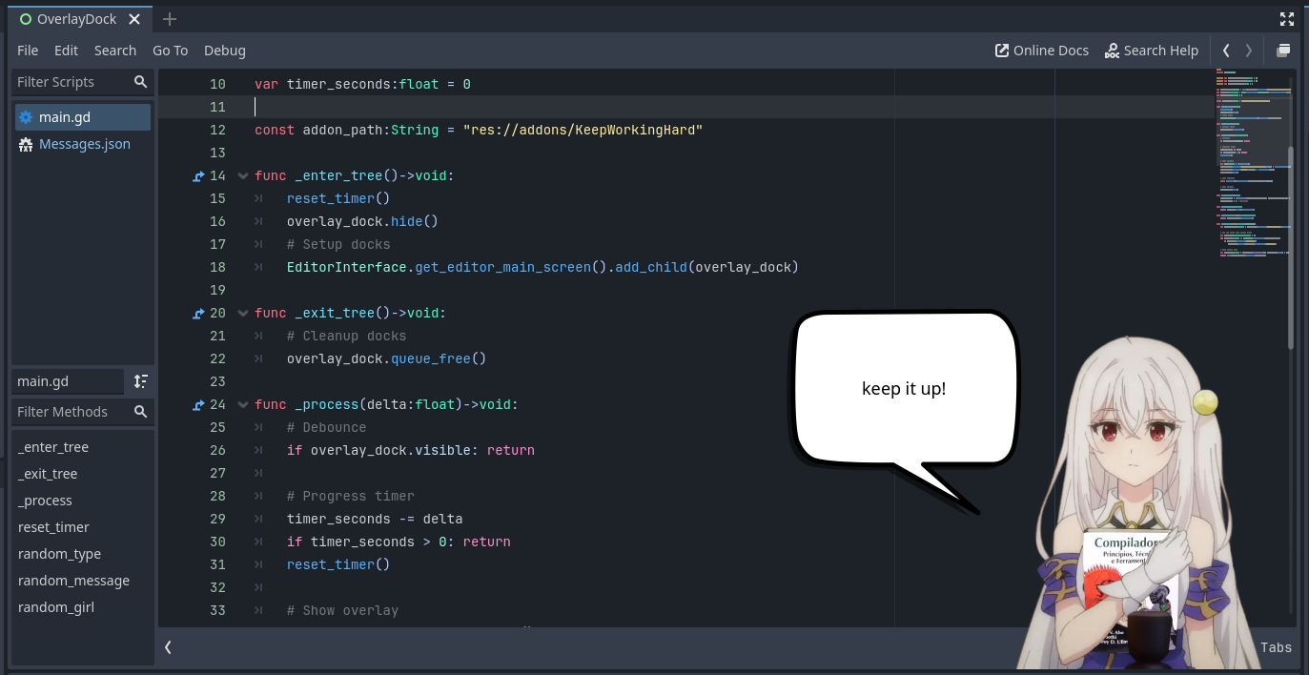Close the OverlayDock scene tab
The height and width of the screenshot is (675, 1309).
tap(134, 19)
